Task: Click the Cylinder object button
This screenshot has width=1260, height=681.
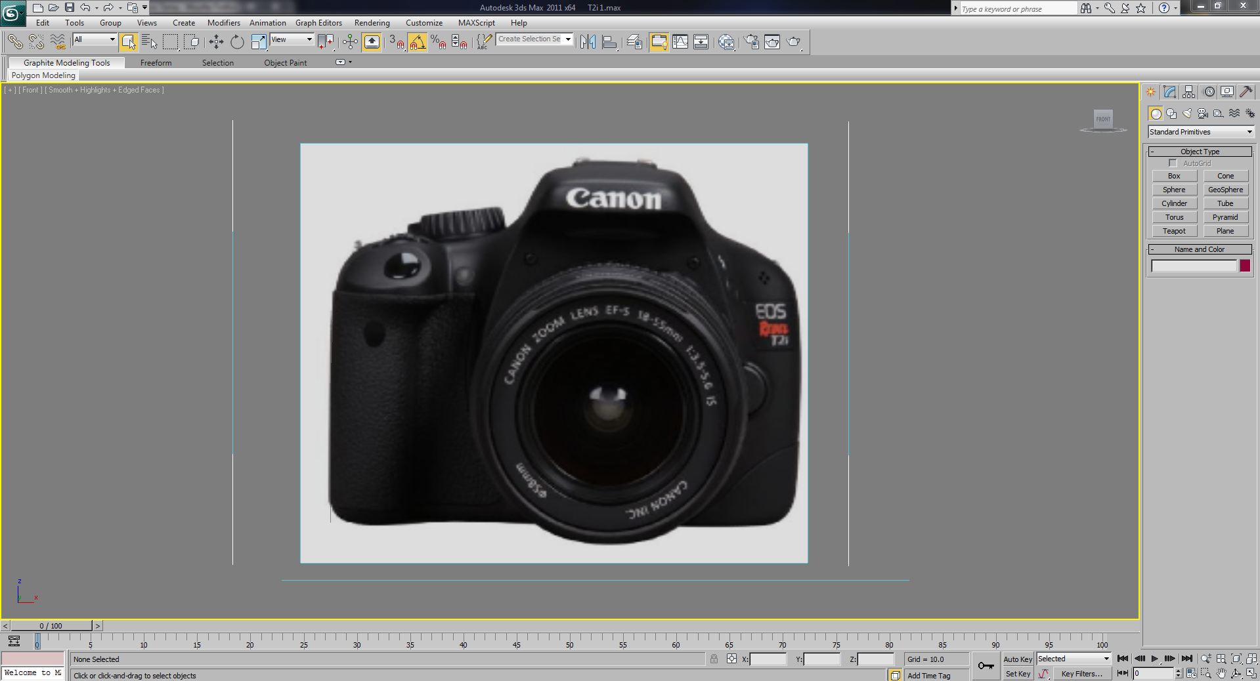Action: pyautogui.click(x=1174, y=203)
